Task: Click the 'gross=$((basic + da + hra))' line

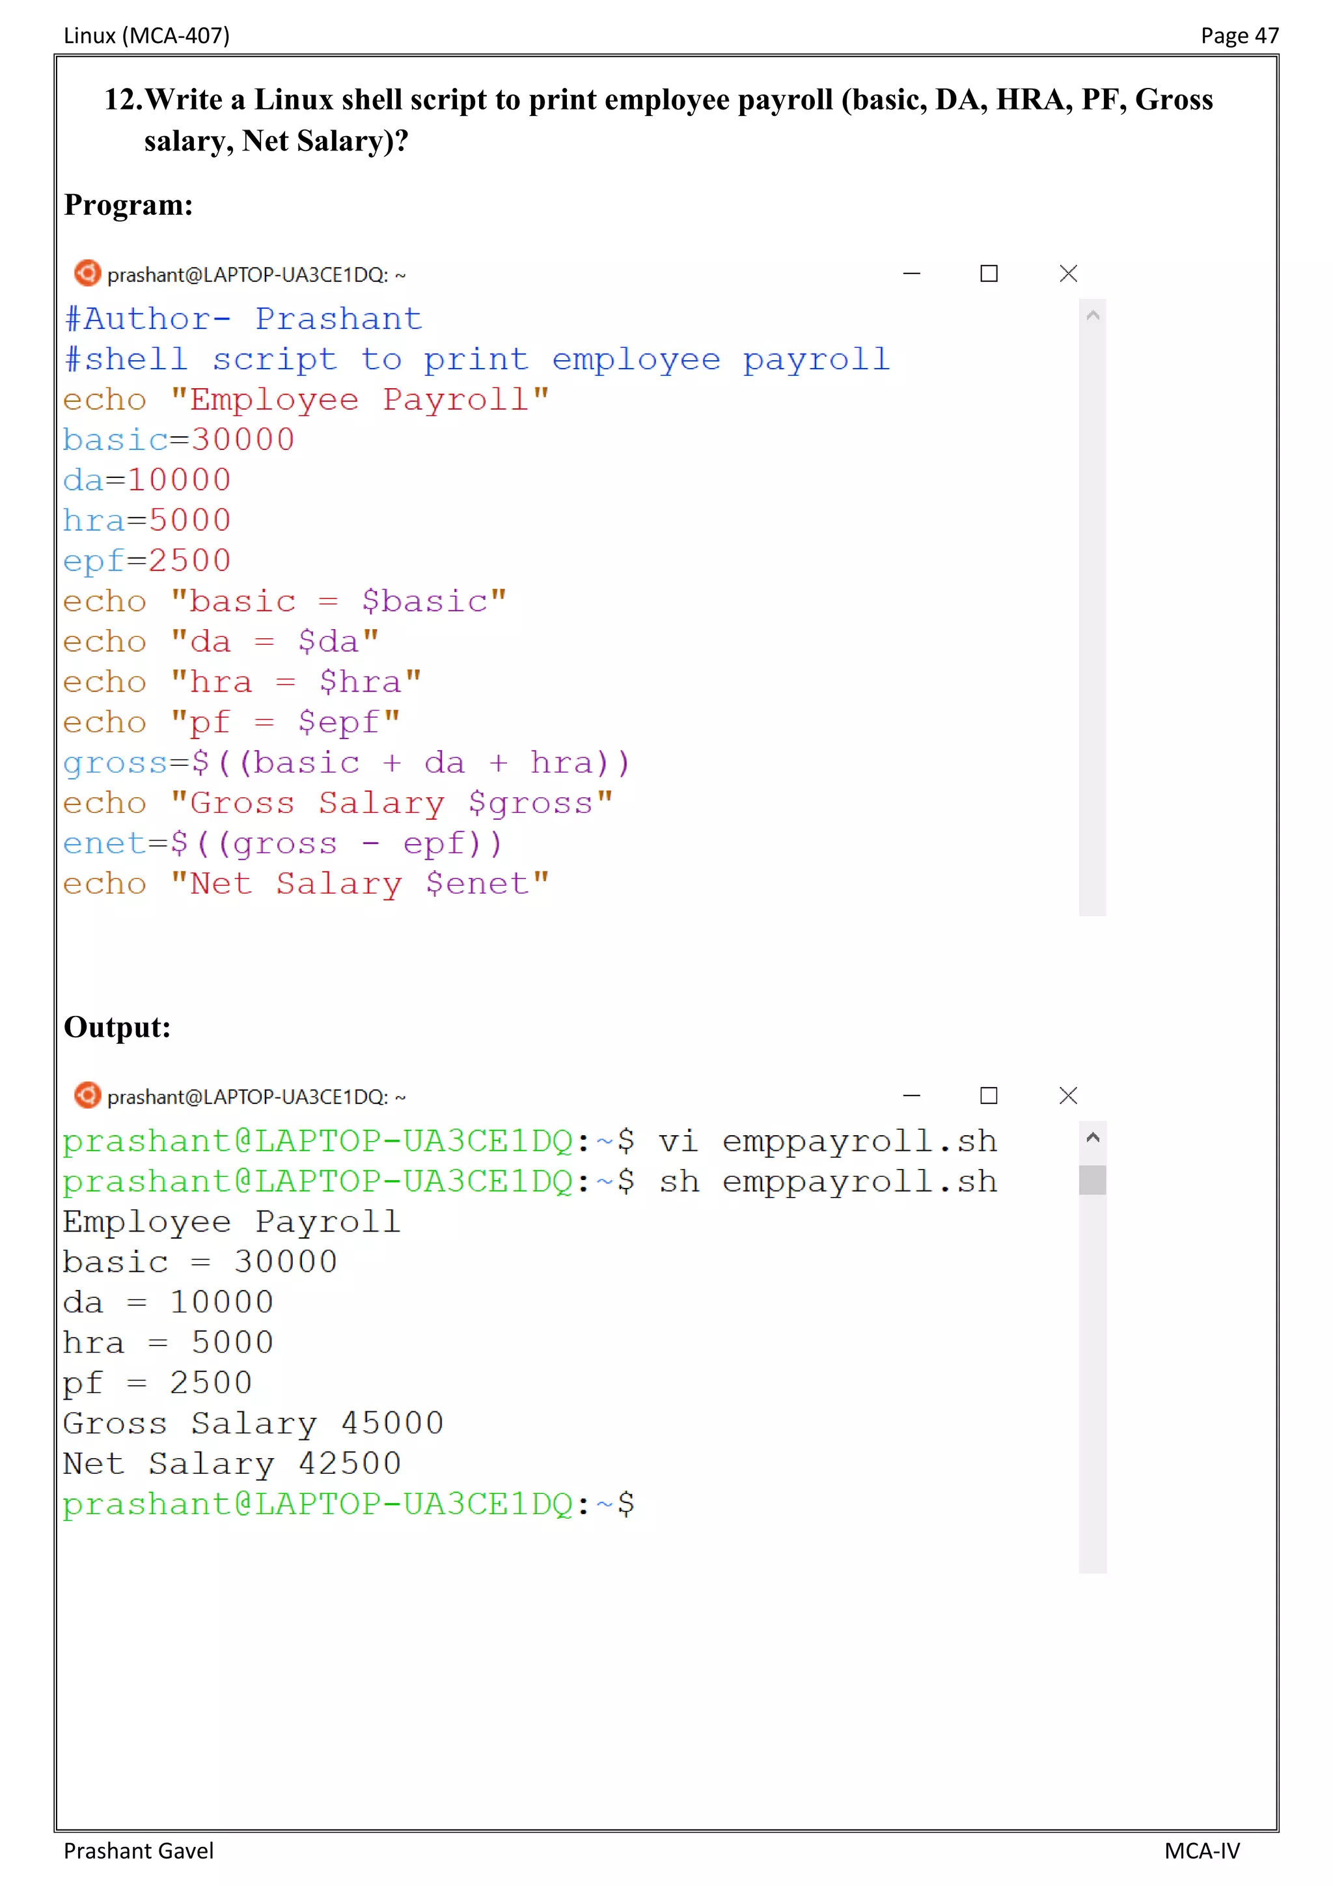Action: 347,764
